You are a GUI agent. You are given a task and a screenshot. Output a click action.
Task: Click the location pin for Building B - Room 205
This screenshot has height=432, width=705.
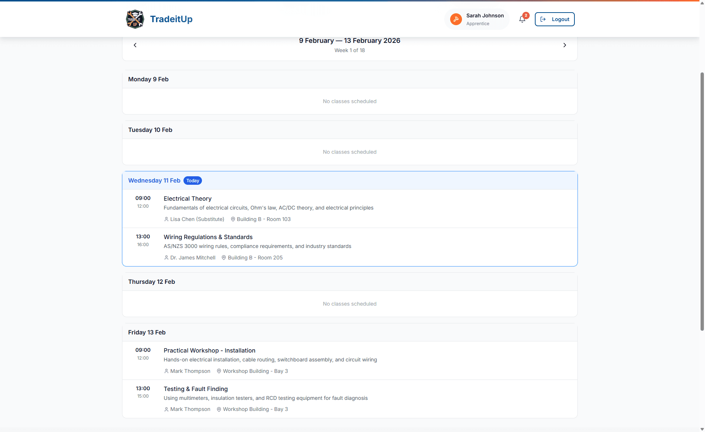223,258
